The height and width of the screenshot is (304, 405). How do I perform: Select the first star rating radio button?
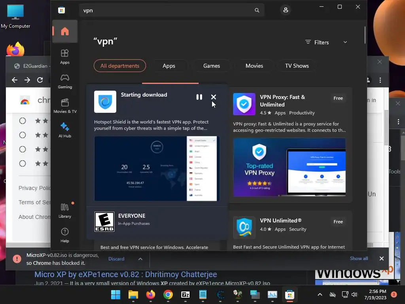coord(23,121)
